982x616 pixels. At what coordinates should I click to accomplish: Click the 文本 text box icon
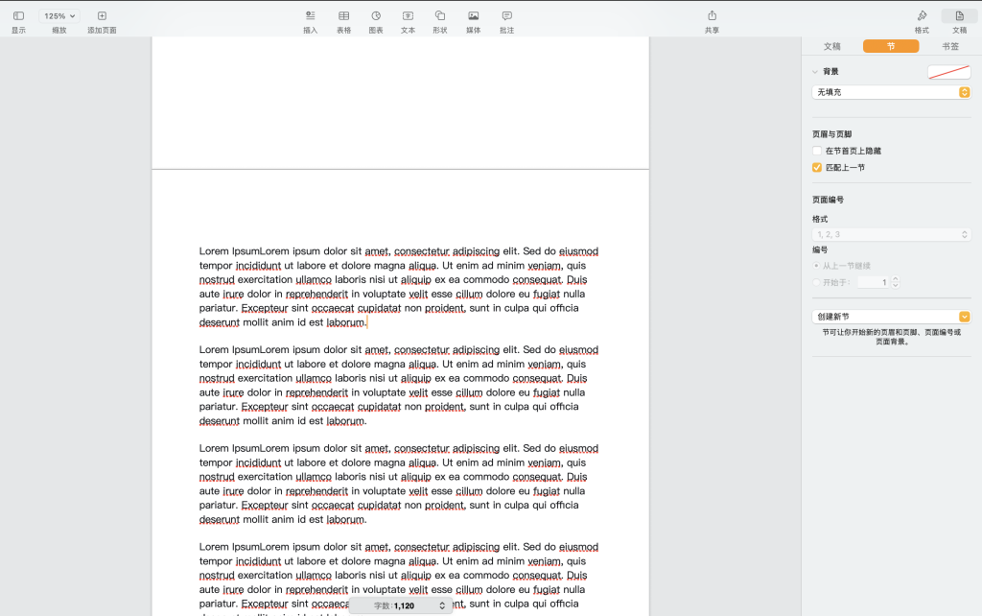[408, 15]
